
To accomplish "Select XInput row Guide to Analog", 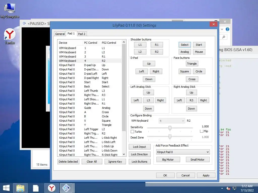I will 90,108.
